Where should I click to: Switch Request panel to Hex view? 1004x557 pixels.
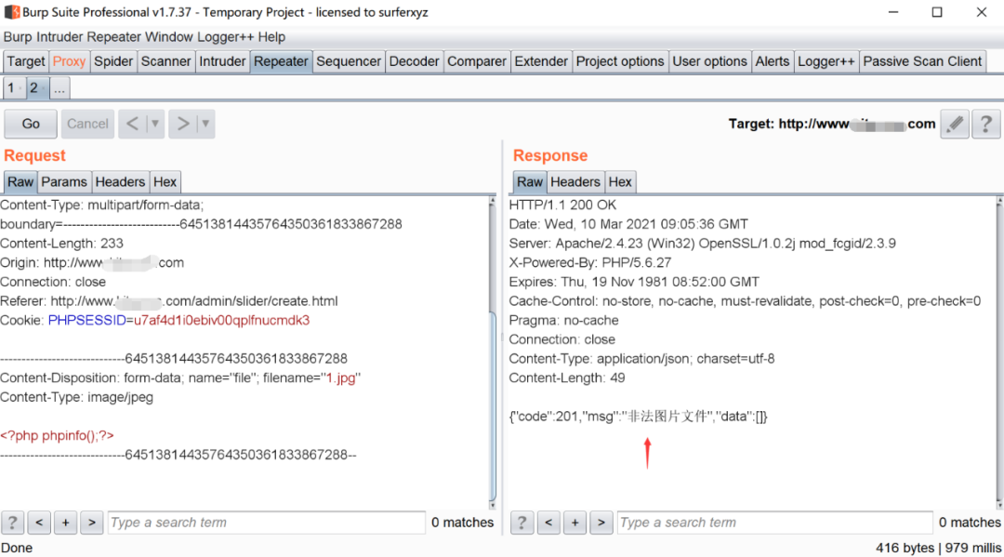pyautogui.click(x=165, y=182)
